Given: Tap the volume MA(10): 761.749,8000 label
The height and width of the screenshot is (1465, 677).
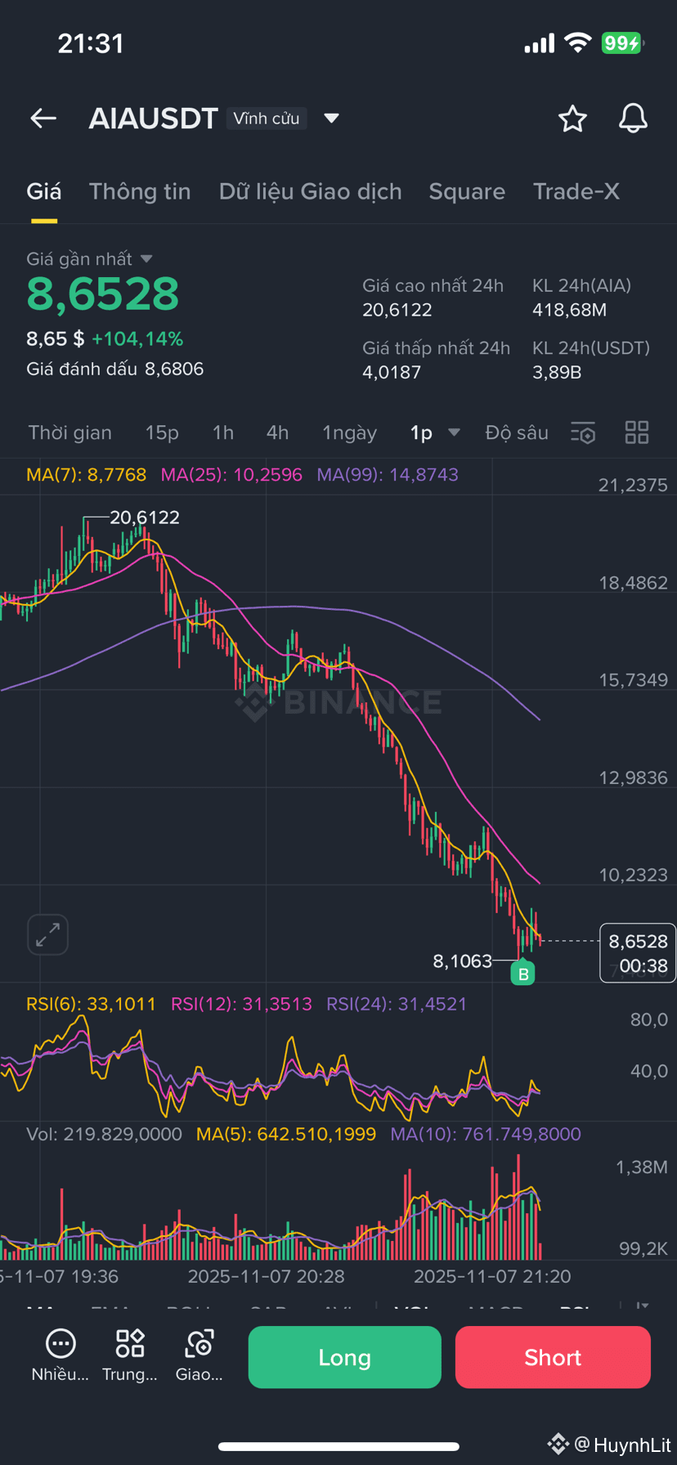Looking at the screenshot, I should pyautogui.click(x=486, y=1134).
